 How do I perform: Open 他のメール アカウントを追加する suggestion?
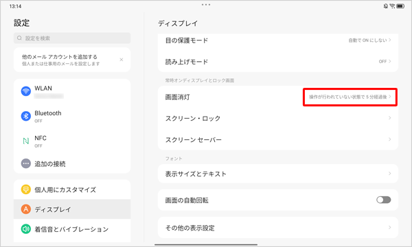pyautogui.click(x=72, y=60)
